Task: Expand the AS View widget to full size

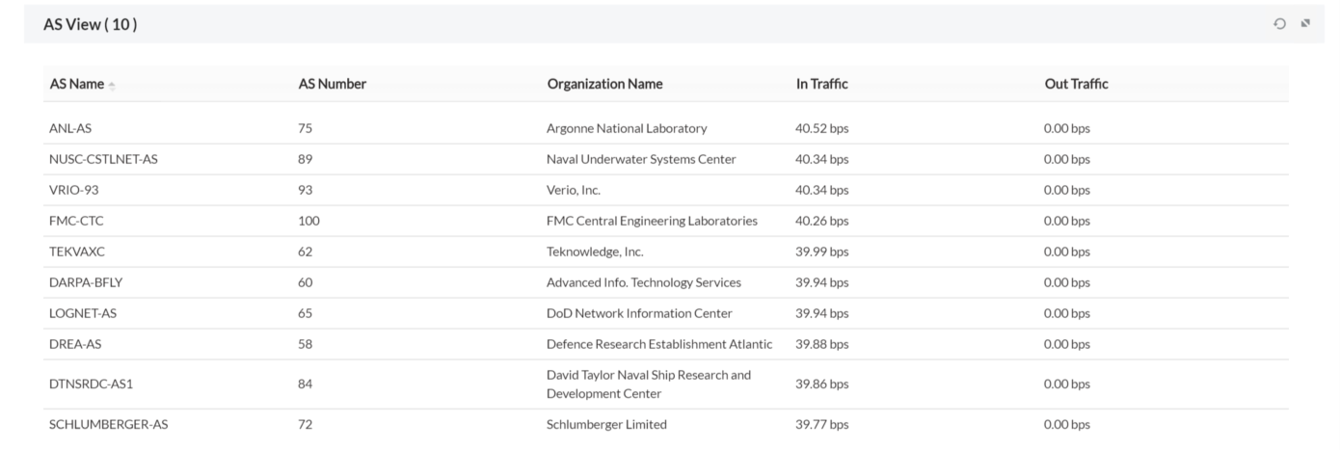Action: [1306, 24]
